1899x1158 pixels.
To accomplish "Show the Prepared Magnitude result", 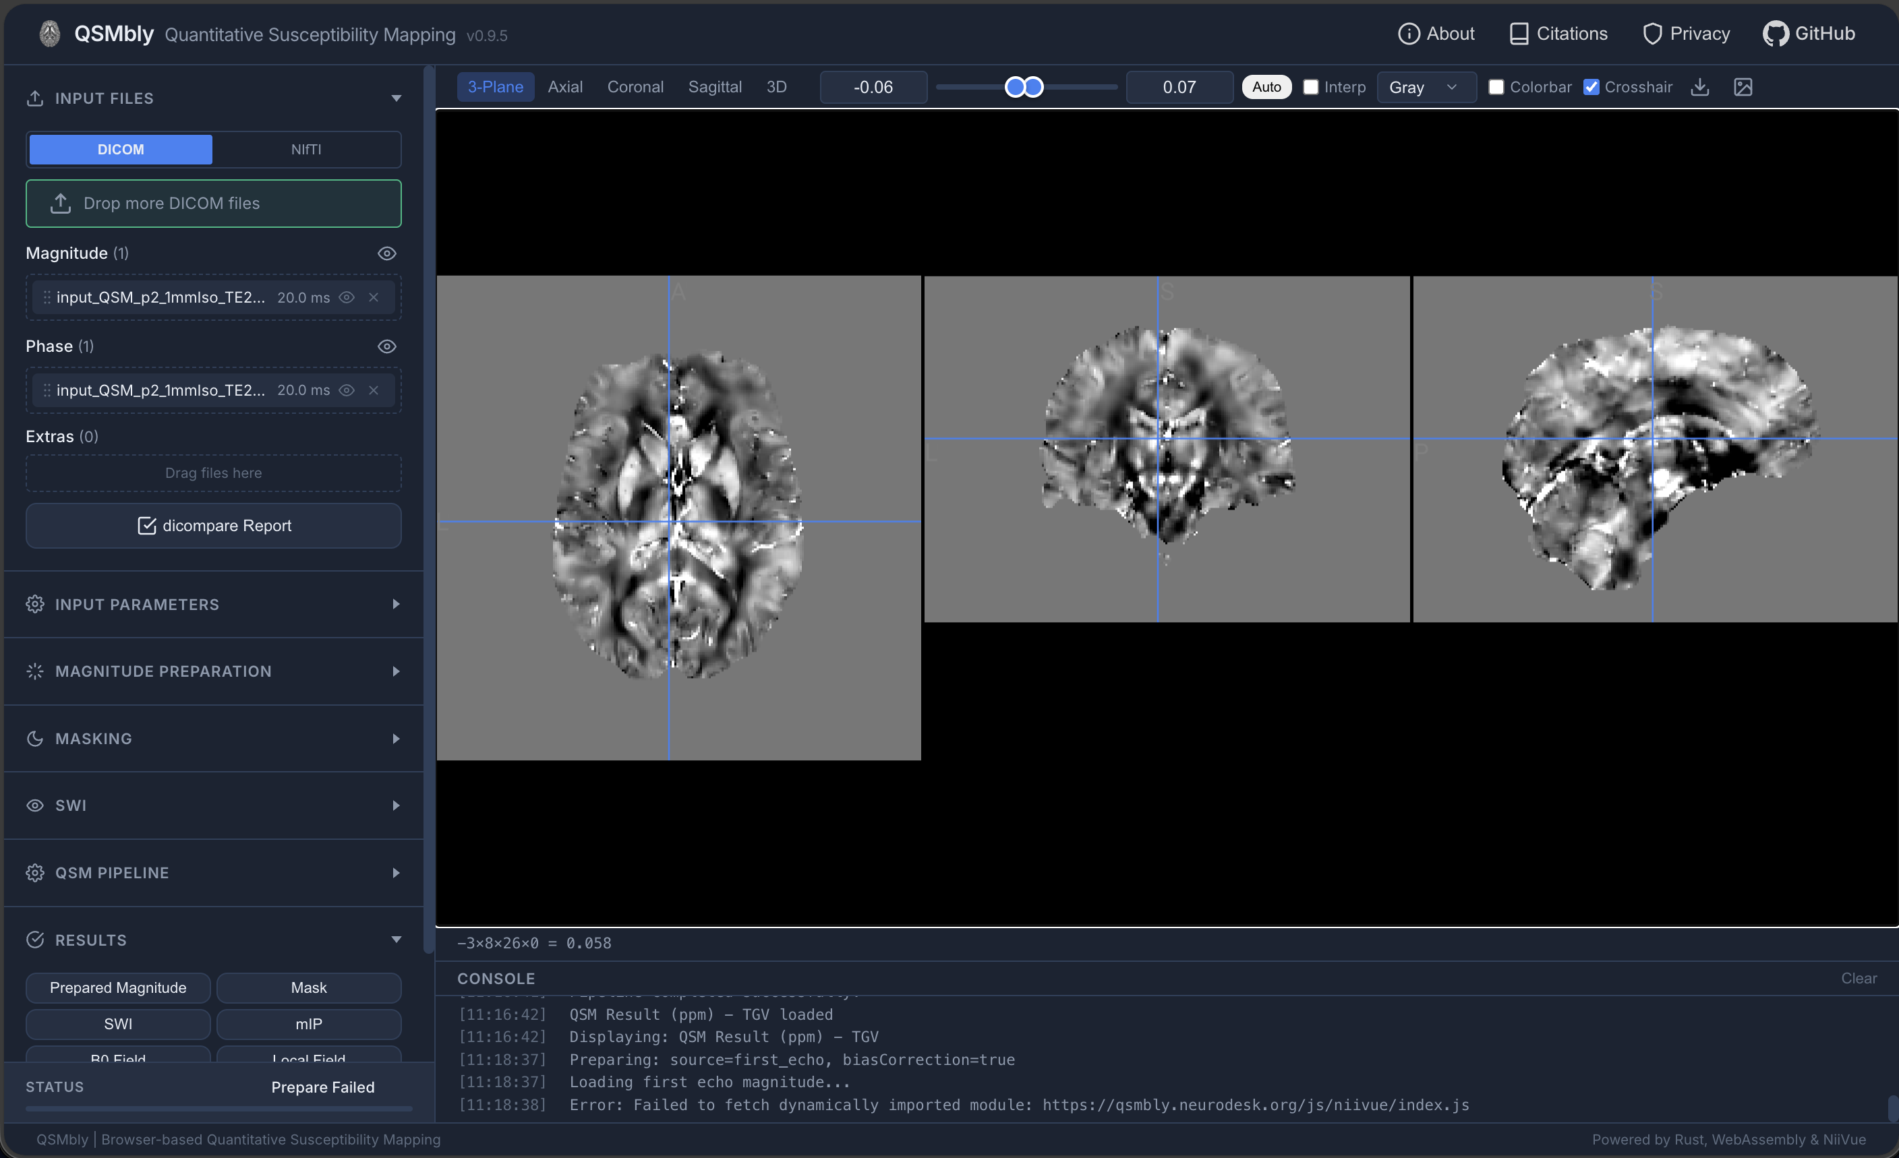I will click(x=117, y=987).
